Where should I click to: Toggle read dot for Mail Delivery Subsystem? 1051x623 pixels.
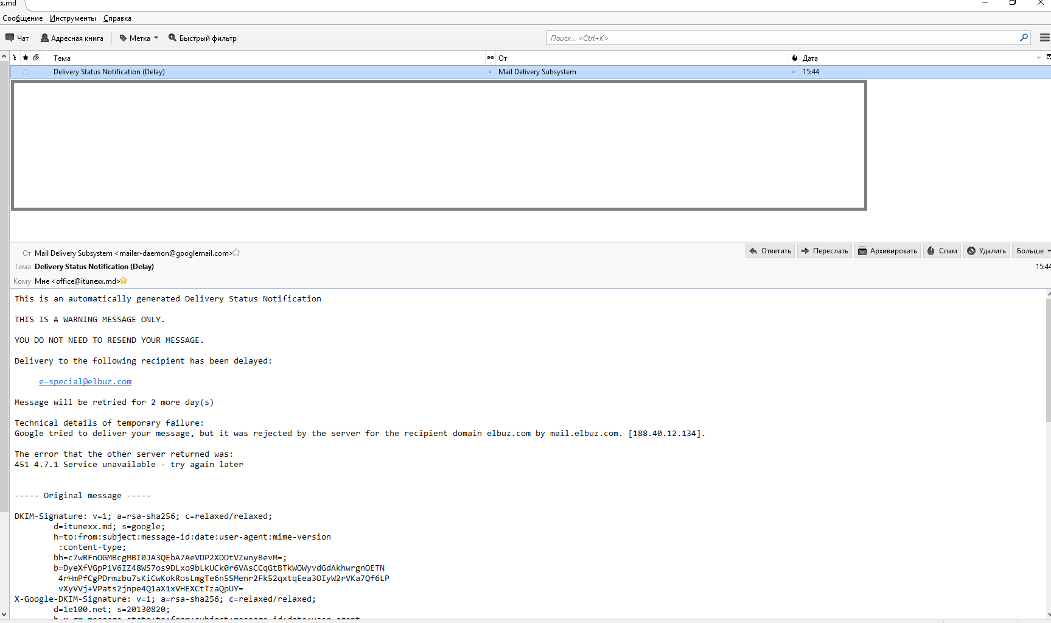[490, 72]
